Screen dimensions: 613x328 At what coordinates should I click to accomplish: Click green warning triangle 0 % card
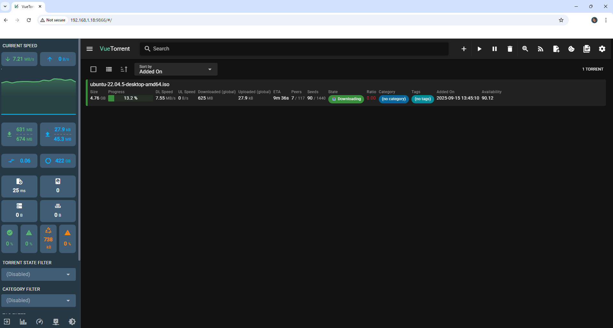tap(29, 239)
